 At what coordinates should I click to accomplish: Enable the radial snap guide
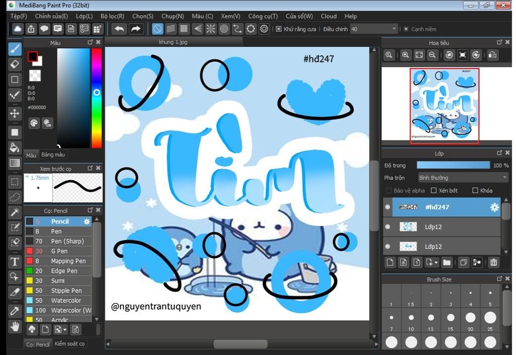211,29
